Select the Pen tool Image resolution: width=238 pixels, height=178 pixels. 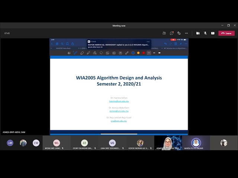(x=75, y=53)
